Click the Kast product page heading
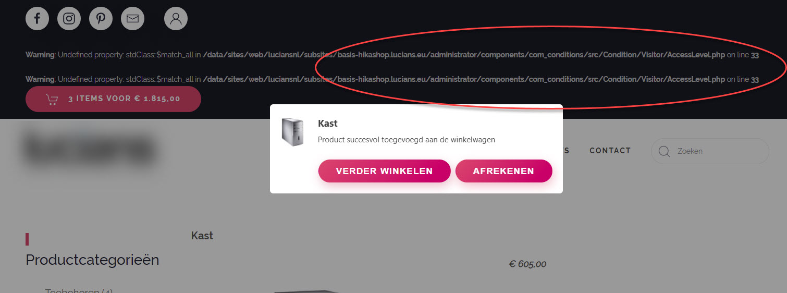The image size is (787, 293). [202, 236]
